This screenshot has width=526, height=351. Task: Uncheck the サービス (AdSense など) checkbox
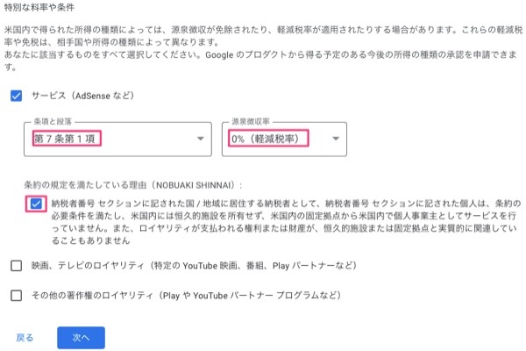click(16, 96)
